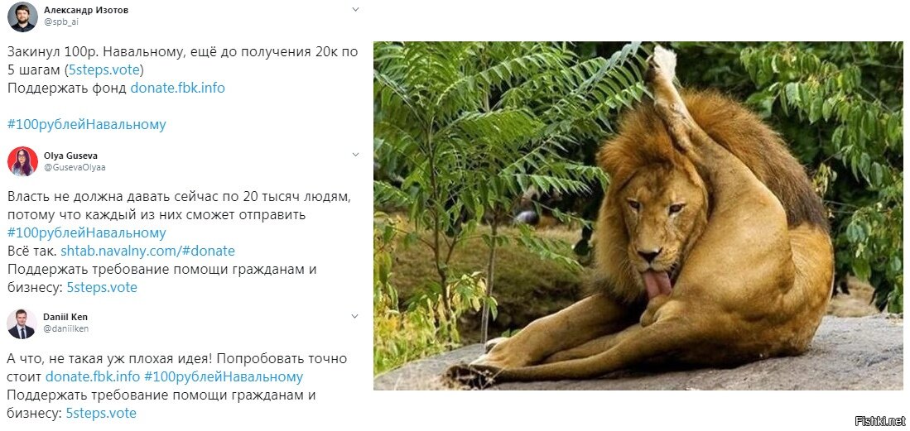The width and height of the screenshot is (910, 431).
Task: Open the lion photo
Action: coord(638,215)
